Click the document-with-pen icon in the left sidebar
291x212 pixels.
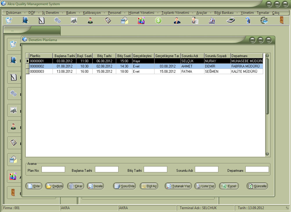coord(13,44)
